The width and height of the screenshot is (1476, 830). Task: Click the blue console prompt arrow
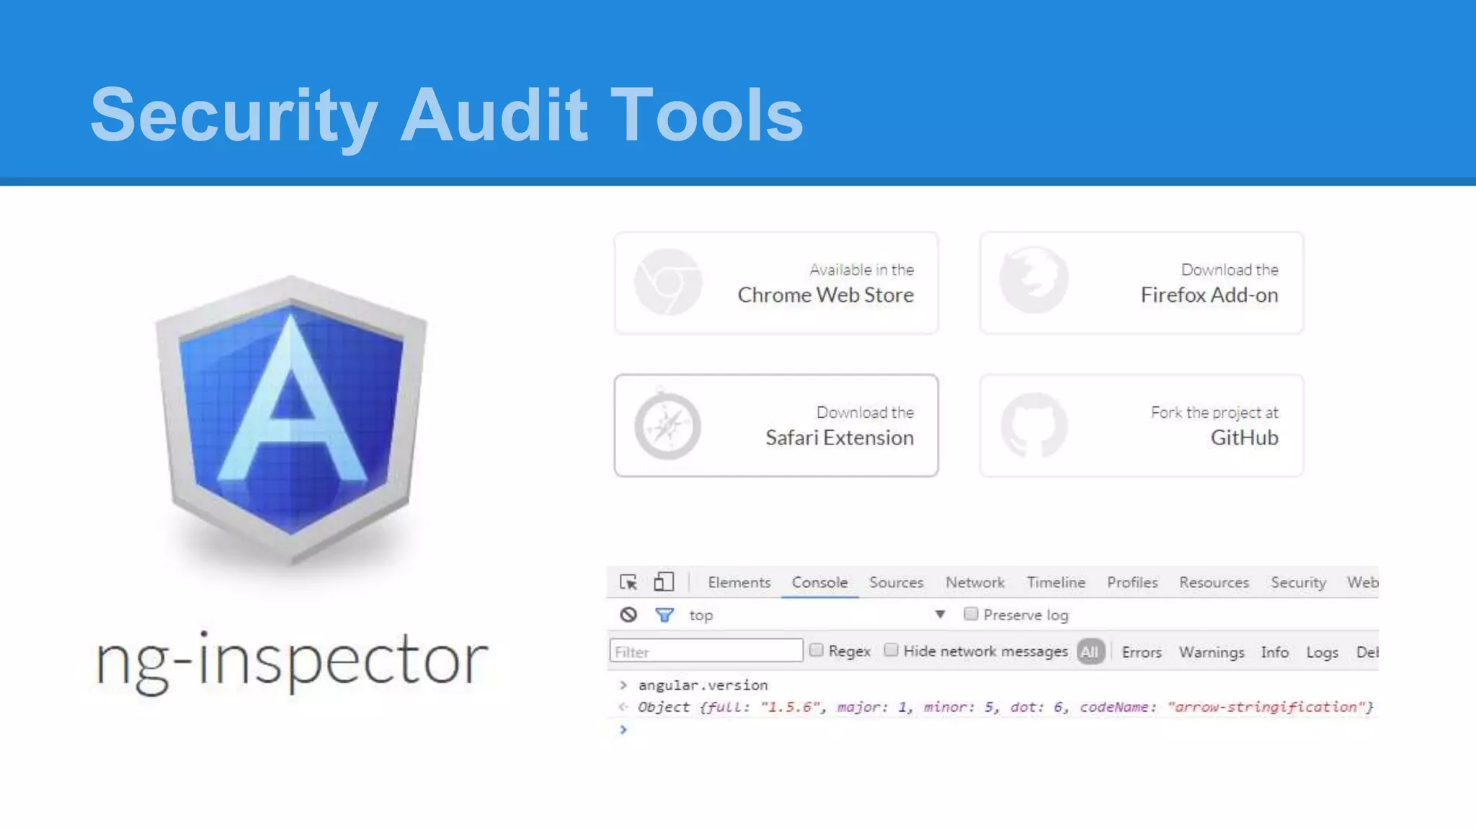coord(623,730)
